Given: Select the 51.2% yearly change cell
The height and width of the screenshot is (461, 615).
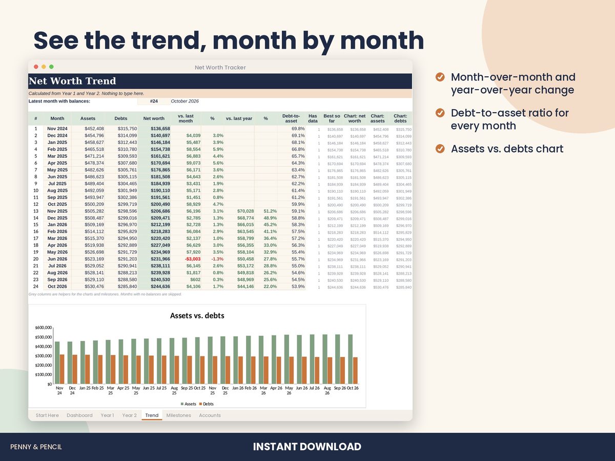Looking at the screenshot, I should point(265,211).
